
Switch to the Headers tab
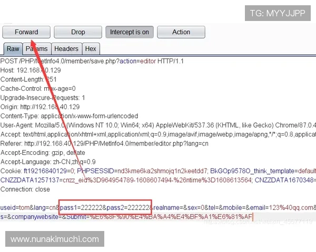pos(66,49)
